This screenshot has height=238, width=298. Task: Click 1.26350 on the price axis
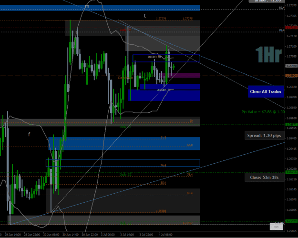click(291, 159)
